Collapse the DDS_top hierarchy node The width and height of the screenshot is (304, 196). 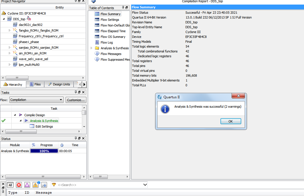(4, 19)
